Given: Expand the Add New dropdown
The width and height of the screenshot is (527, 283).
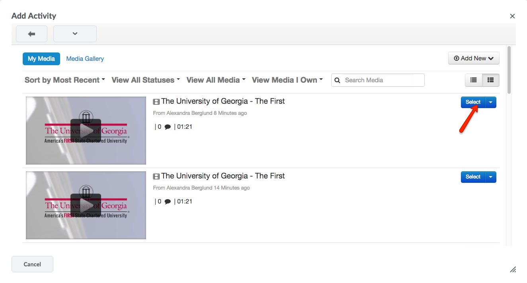Looking at the screenshot, I should coord(473,58).
